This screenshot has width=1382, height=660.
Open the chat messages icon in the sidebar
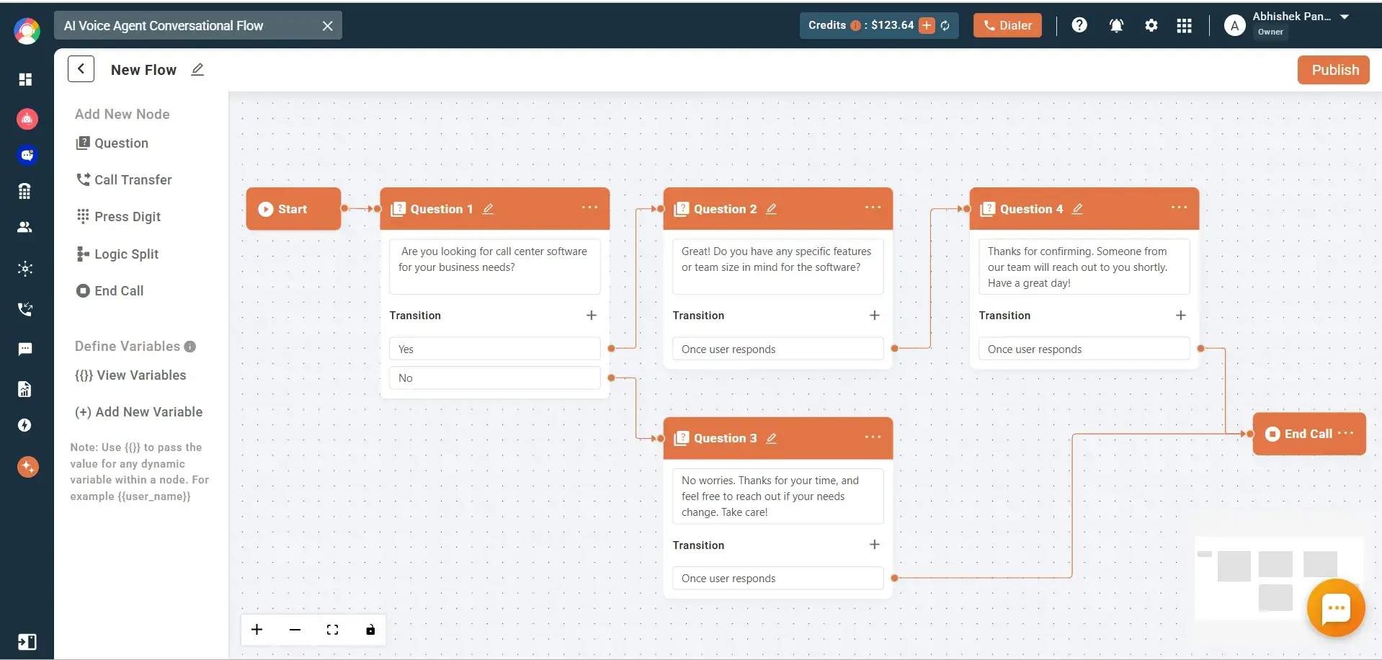26,349
